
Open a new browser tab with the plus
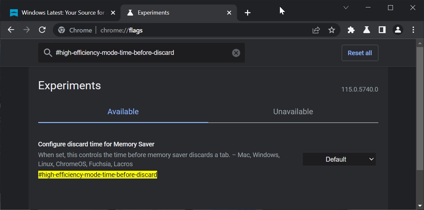pos(247,13)
